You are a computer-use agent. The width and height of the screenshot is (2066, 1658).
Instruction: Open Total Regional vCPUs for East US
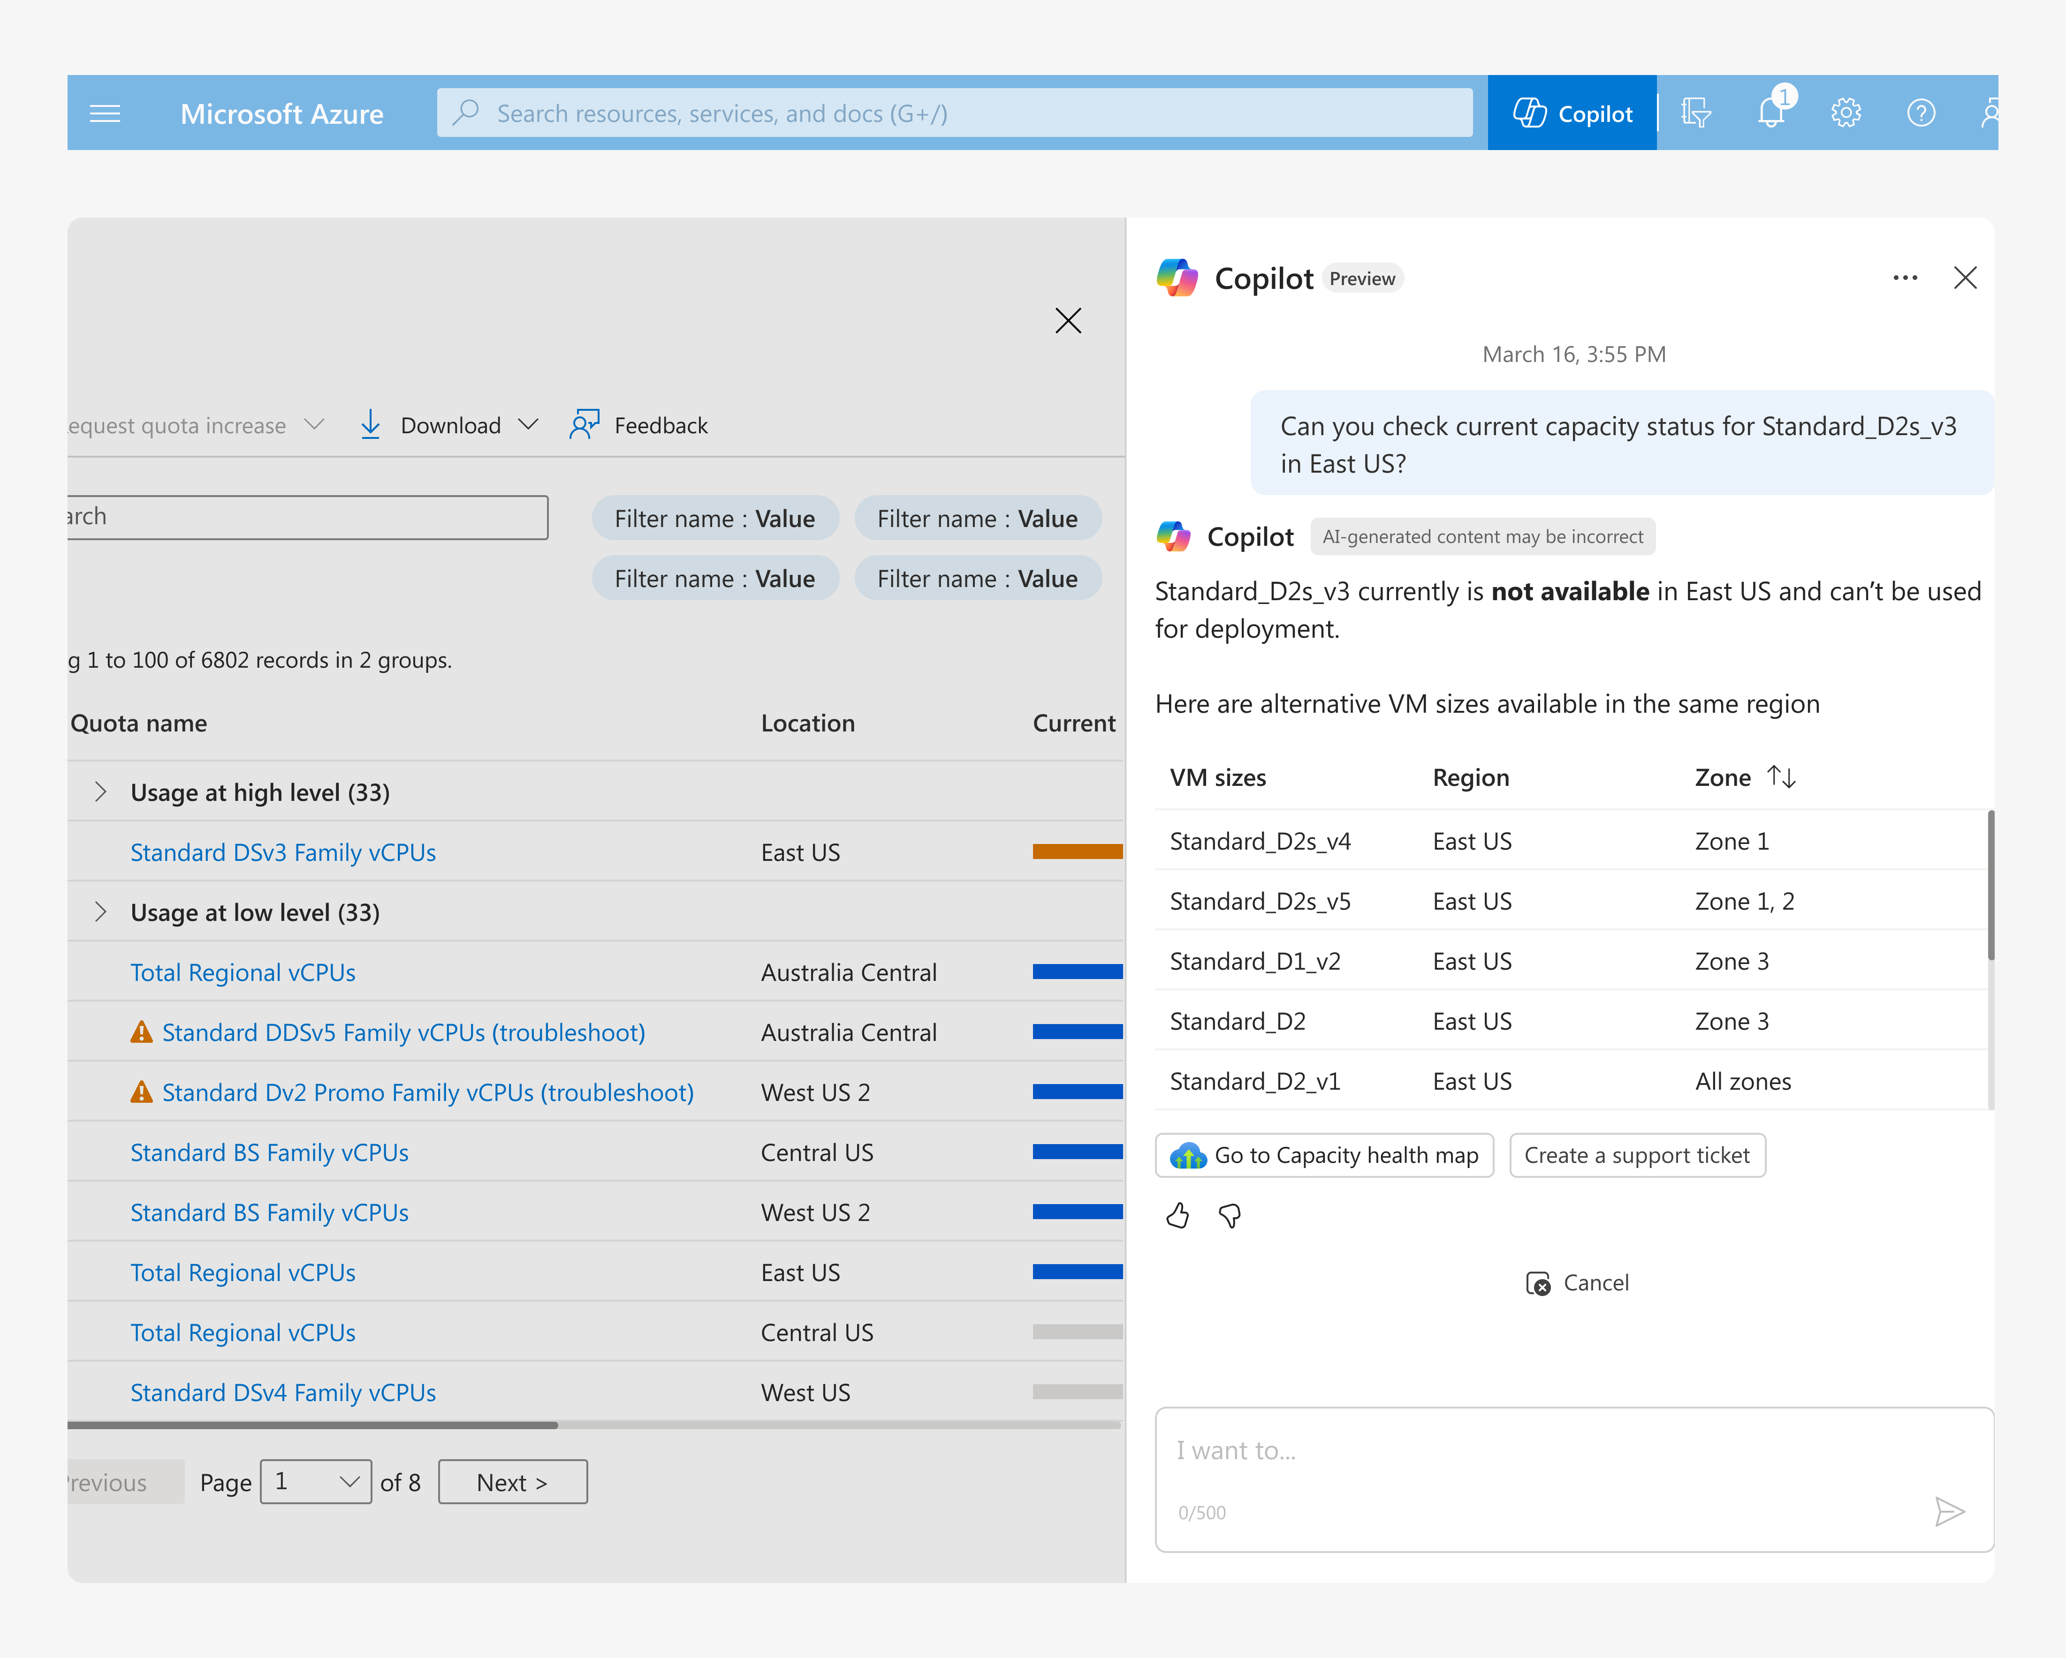pos(243,1273)
